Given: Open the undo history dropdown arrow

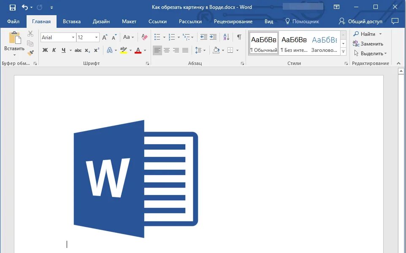Looking at the screenshot, I should pyautogui.click(x=31, y=8).
